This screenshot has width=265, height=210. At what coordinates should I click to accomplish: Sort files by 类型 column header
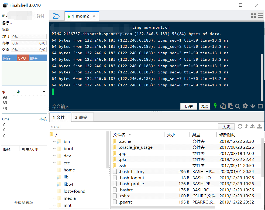click(203, 135)
